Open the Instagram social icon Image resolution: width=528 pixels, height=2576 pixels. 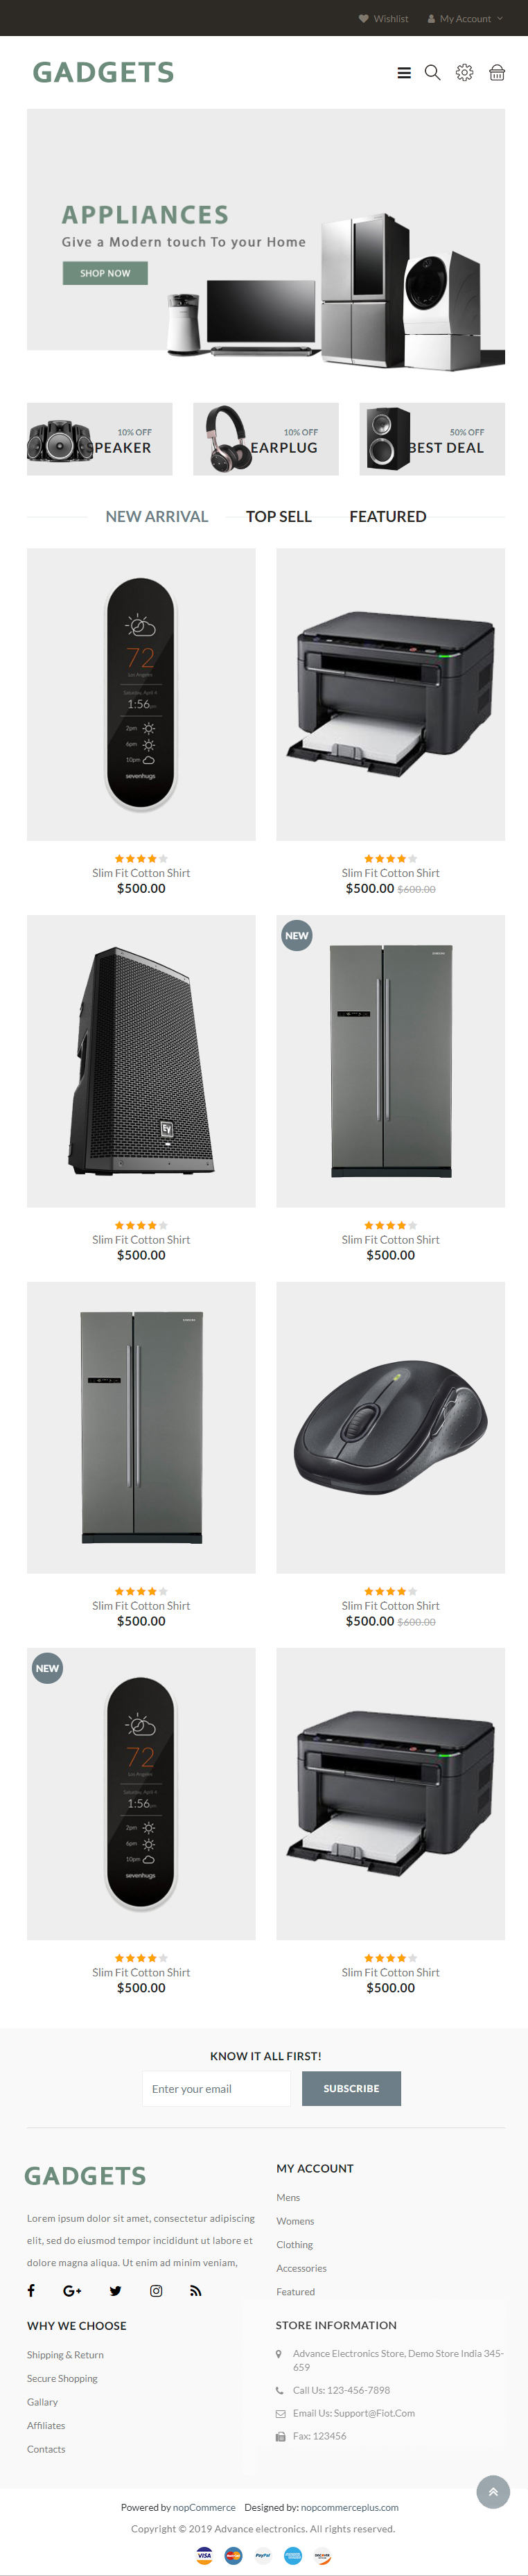156,2290
